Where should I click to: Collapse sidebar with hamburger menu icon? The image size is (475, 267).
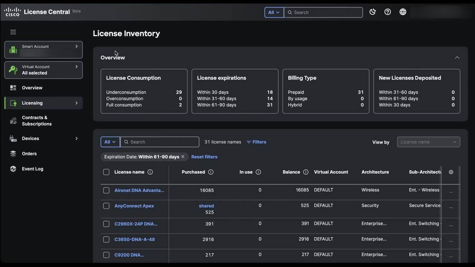(13, 32)
